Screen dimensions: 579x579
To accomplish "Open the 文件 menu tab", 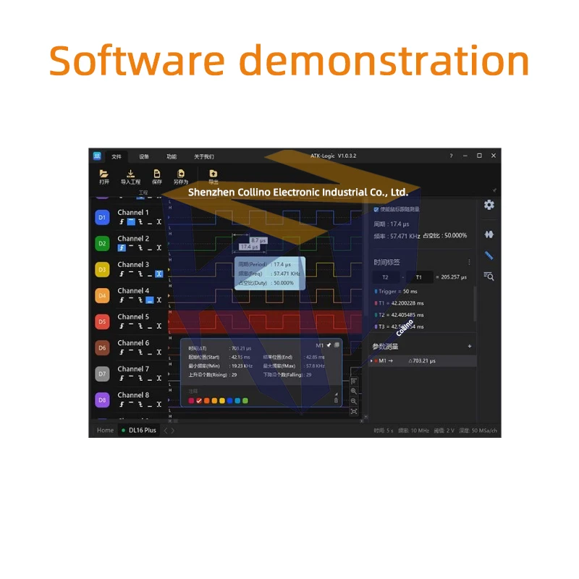I will pyautogui.click(x=117, y=156).
